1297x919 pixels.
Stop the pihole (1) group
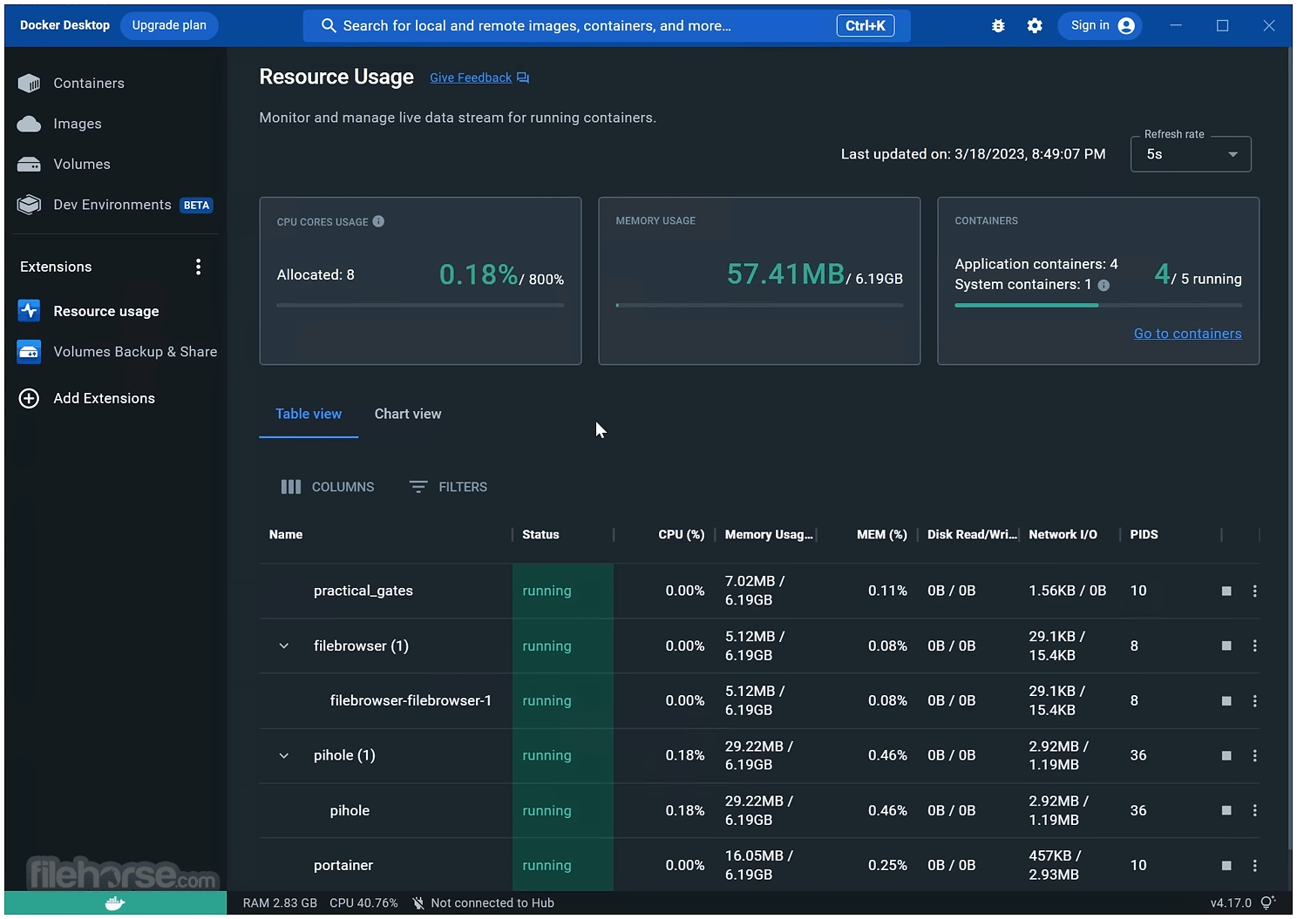(x=1226, y=755)
